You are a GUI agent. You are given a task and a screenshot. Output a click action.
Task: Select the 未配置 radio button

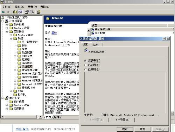click(85, 61)
